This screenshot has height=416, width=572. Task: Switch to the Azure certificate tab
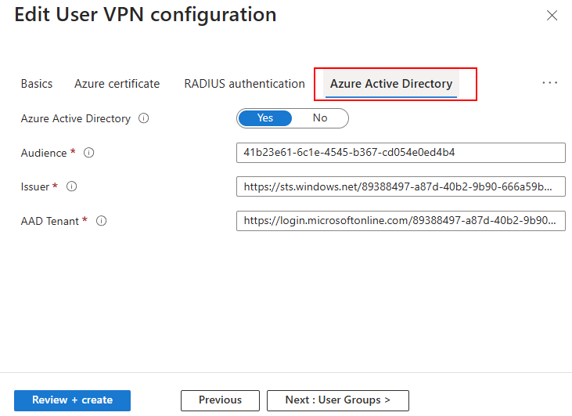(117, 84)
